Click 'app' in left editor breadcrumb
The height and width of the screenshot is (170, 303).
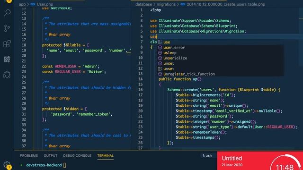point(22,4)
